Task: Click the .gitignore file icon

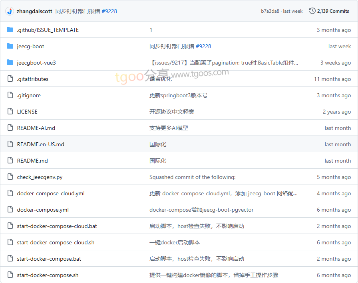Action: point(10,95)
